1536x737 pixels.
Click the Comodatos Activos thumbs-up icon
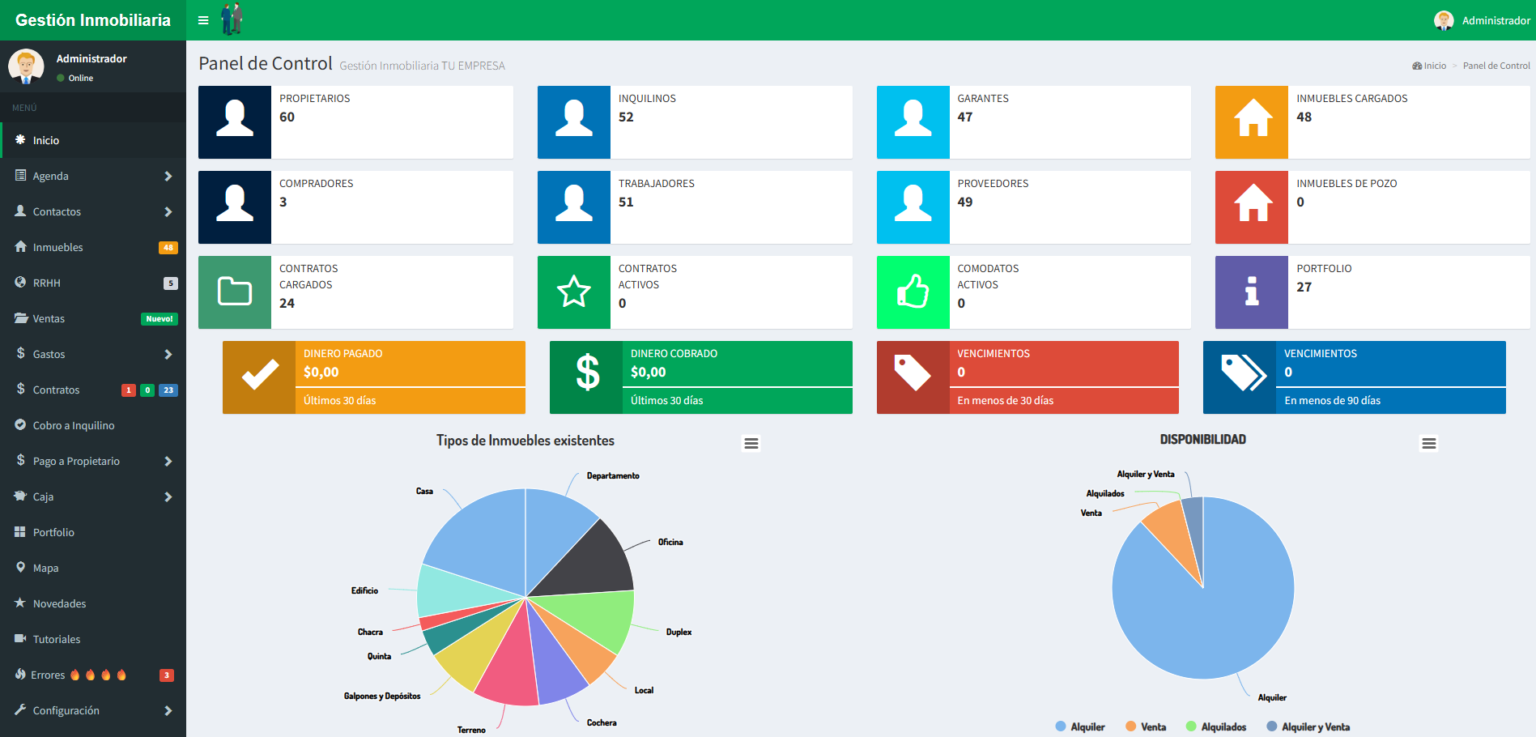[913, 292]
